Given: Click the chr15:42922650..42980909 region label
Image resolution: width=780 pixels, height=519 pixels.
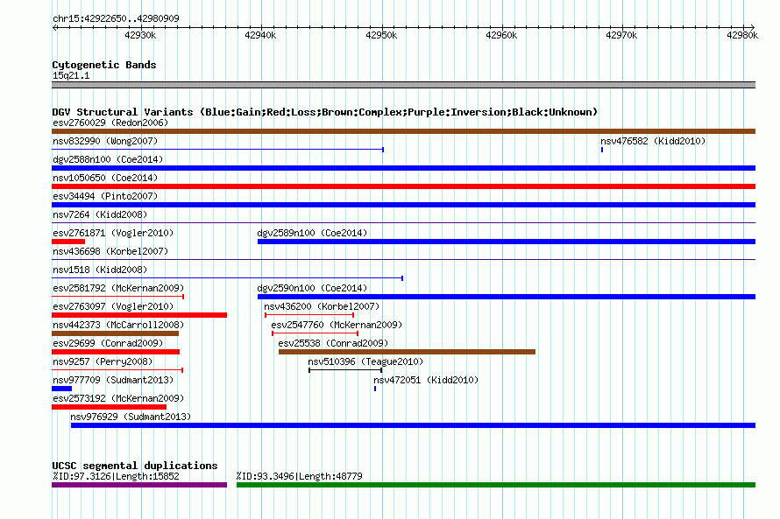Looking at the screenshot, I should tap(116, 18).
